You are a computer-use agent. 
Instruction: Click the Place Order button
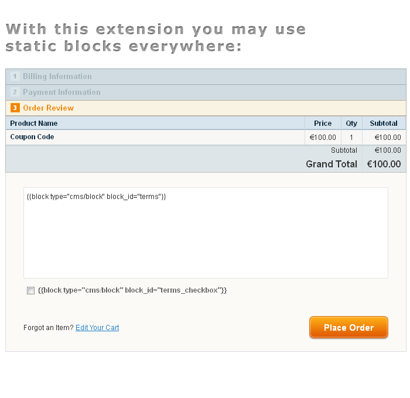348,327
